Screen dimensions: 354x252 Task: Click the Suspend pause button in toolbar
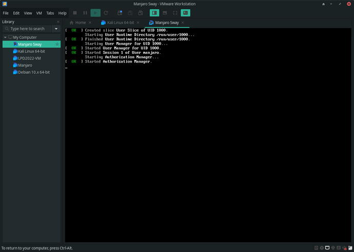(85, 13)
